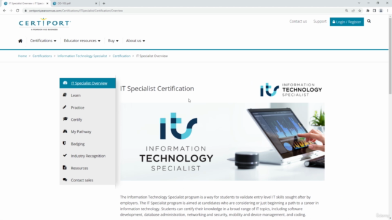Click the browser forward arrow
Viewport: 392px width, 220px height.
point(11,11)
